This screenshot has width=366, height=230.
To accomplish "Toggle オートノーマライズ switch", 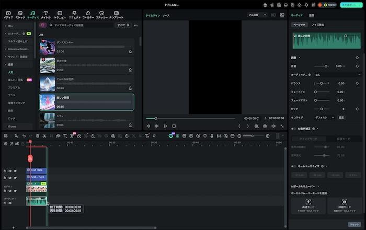I will pos(293,166).
